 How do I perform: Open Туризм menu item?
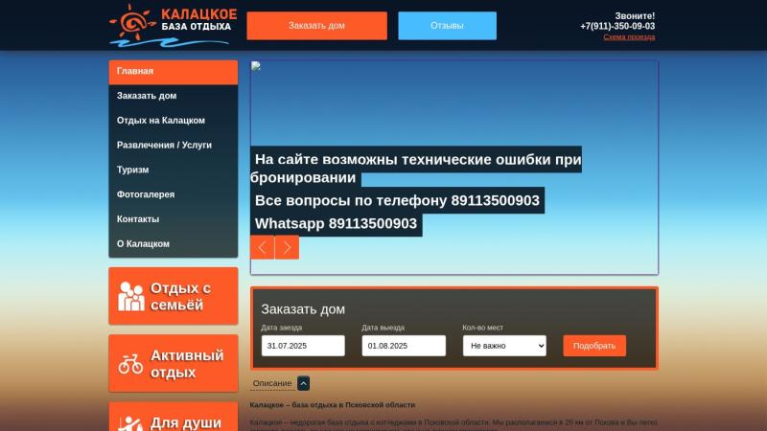pyautogui.click(x=174, y=170)
